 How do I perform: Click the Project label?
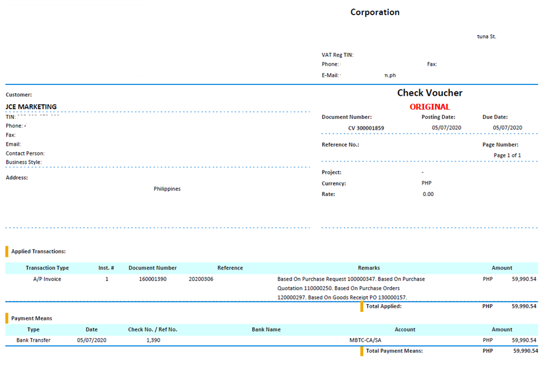click(x=331, y=172)
